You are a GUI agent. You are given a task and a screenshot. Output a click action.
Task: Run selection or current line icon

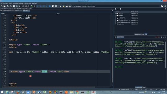(28, 6)
